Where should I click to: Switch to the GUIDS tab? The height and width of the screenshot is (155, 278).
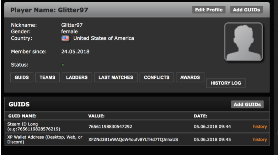click(x=22, y=77)
